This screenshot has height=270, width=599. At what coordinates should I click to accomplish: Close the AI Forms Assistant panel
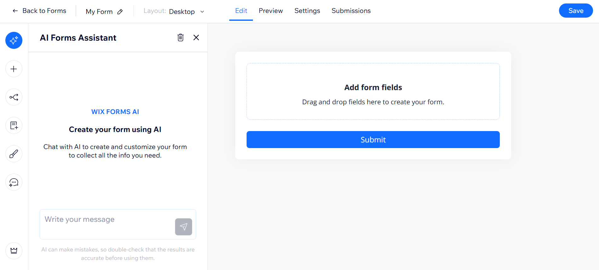196,37
